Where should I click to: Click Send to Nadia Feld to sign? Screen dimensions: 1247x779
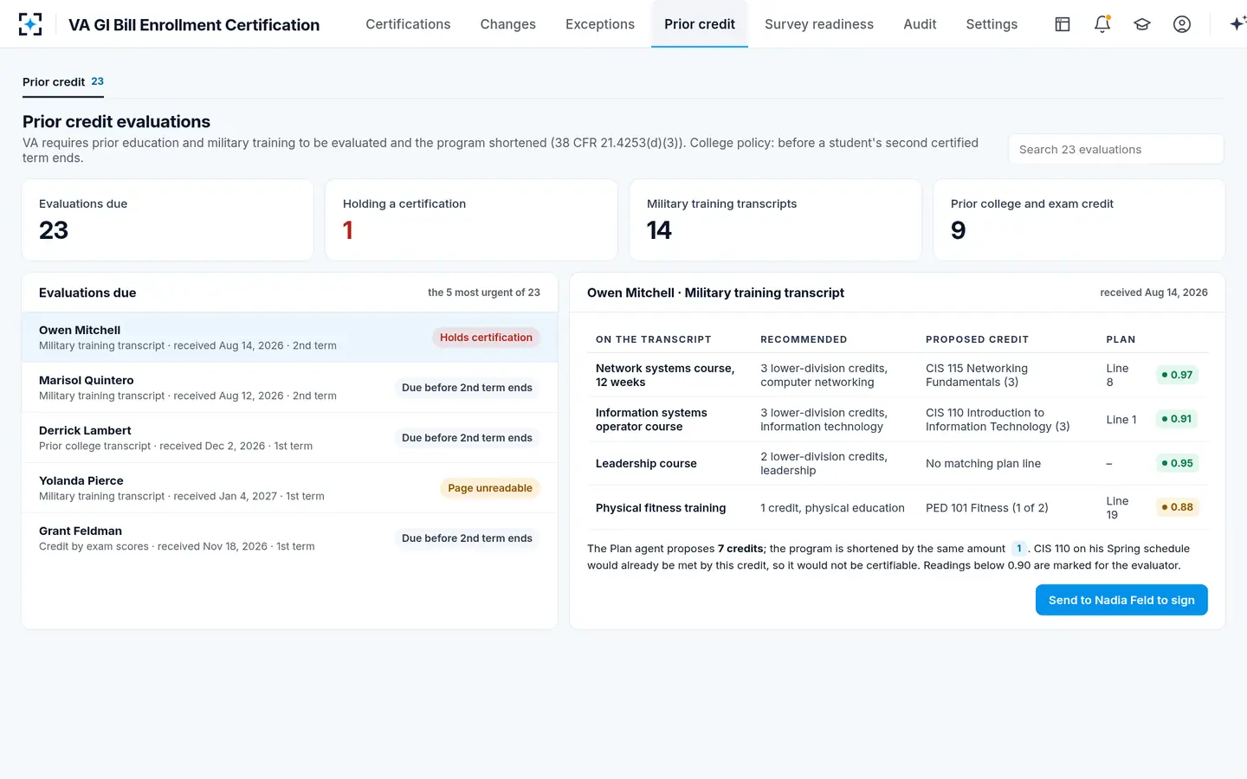tap(1121, 600)
